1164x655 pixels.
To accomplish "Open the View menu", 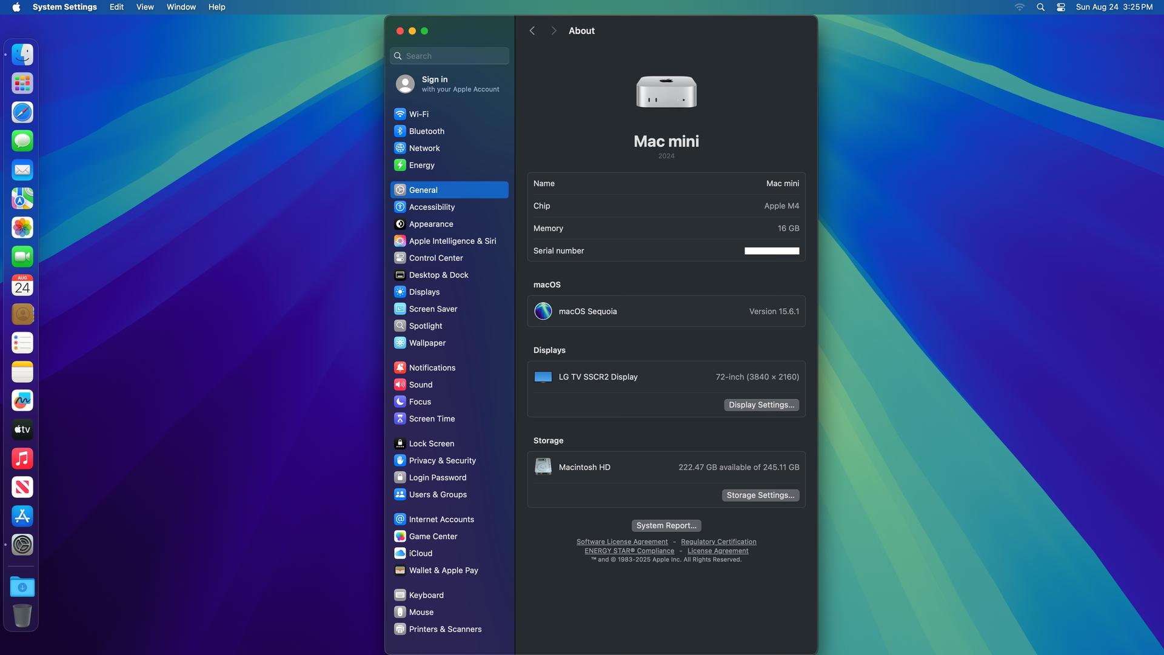I will [x=145, y=7].
